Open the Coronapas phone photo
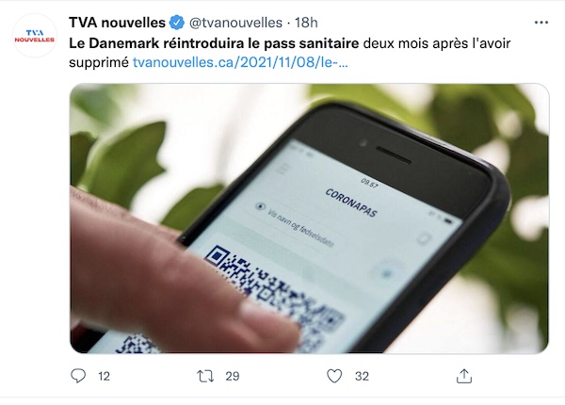The image size is (565, 405). [309, 219]
